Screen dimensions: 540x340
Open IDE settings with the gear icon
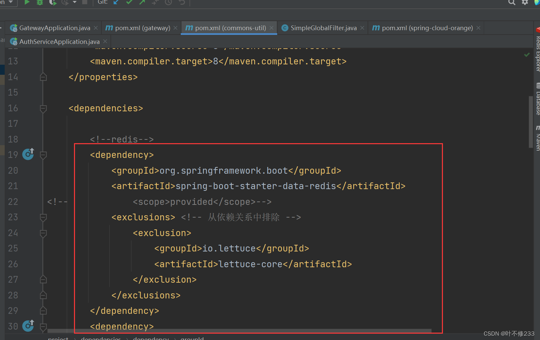(x=525, y=2)
